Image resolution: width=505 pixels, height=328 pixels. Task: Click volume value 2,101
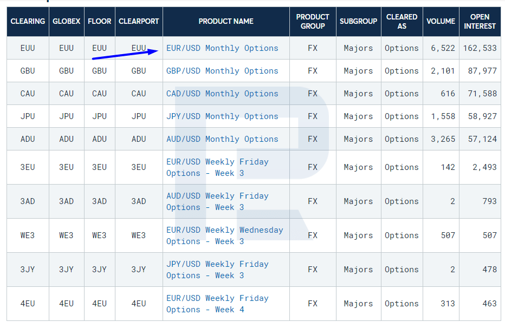pos(443,71)
